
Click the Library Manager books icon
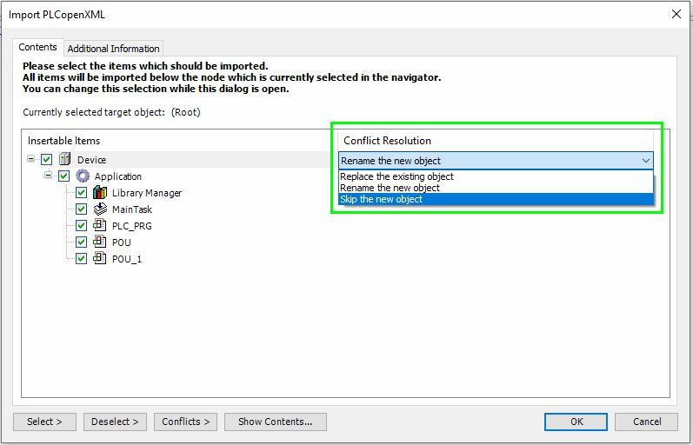100,193
